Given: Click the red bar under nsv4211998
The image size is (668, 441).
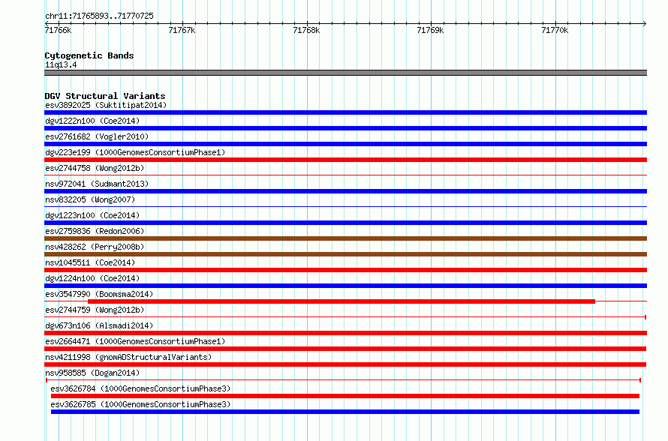Looking at the screenshot, I should coord(345,364).
